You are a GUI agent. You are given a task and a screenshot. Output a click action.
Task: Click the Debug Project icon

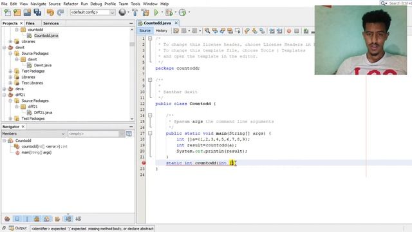coord(169,12)
